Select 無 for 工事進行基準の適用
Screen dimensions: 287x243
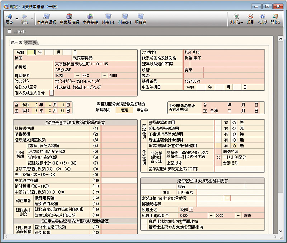(234, 134)
